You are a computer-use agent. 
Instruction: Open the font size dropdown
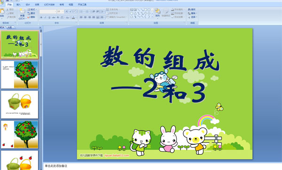click(63, 12)
